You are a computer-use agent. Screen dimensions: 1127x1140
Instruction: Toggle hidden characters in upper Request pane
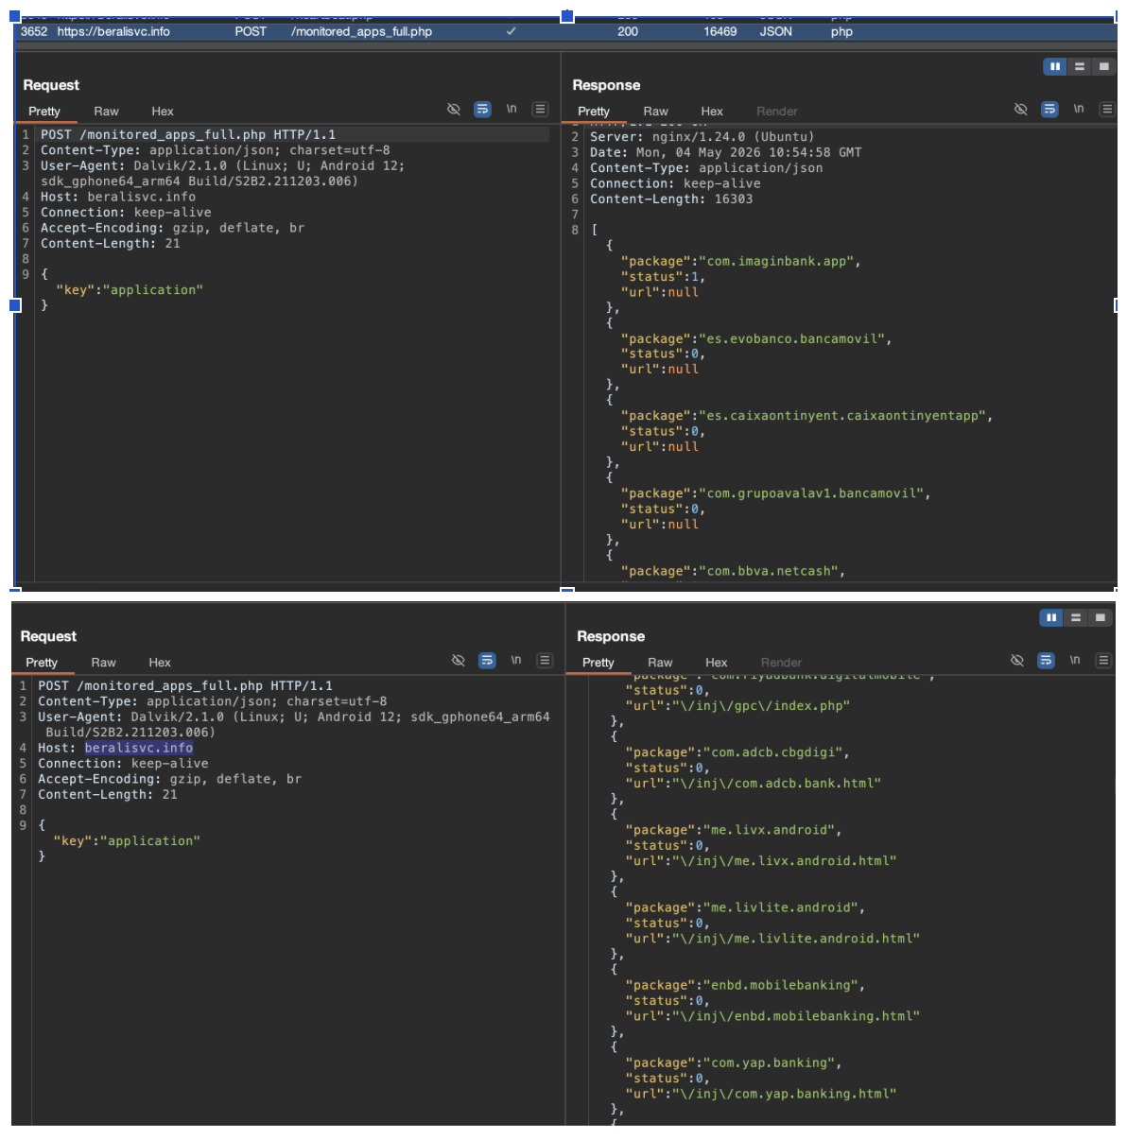point(454,110)
